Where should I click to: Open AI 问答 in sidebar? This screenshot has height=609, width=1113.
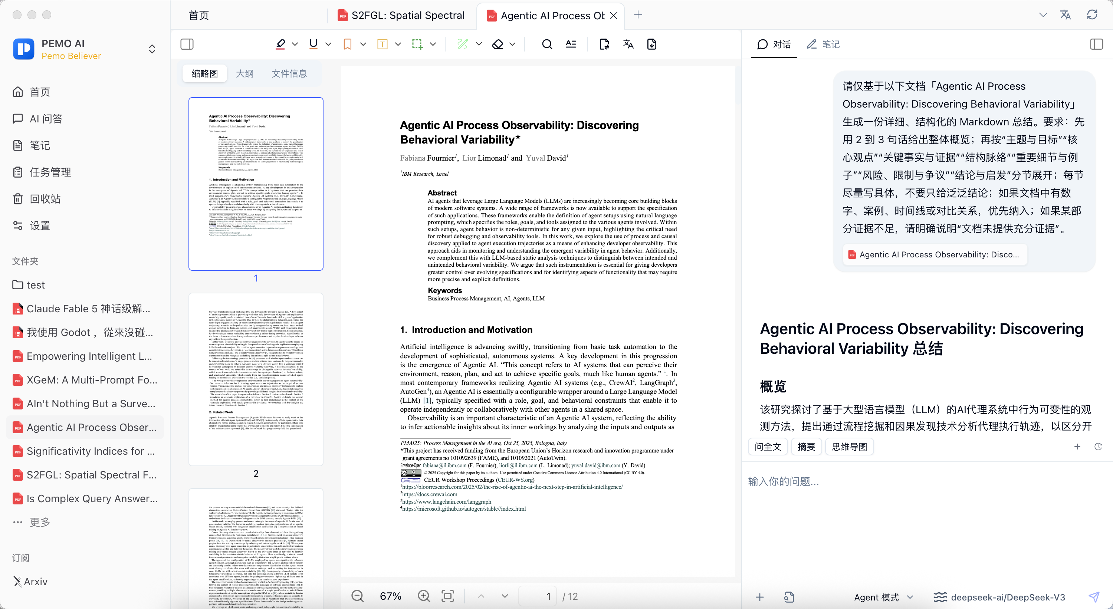85,119
